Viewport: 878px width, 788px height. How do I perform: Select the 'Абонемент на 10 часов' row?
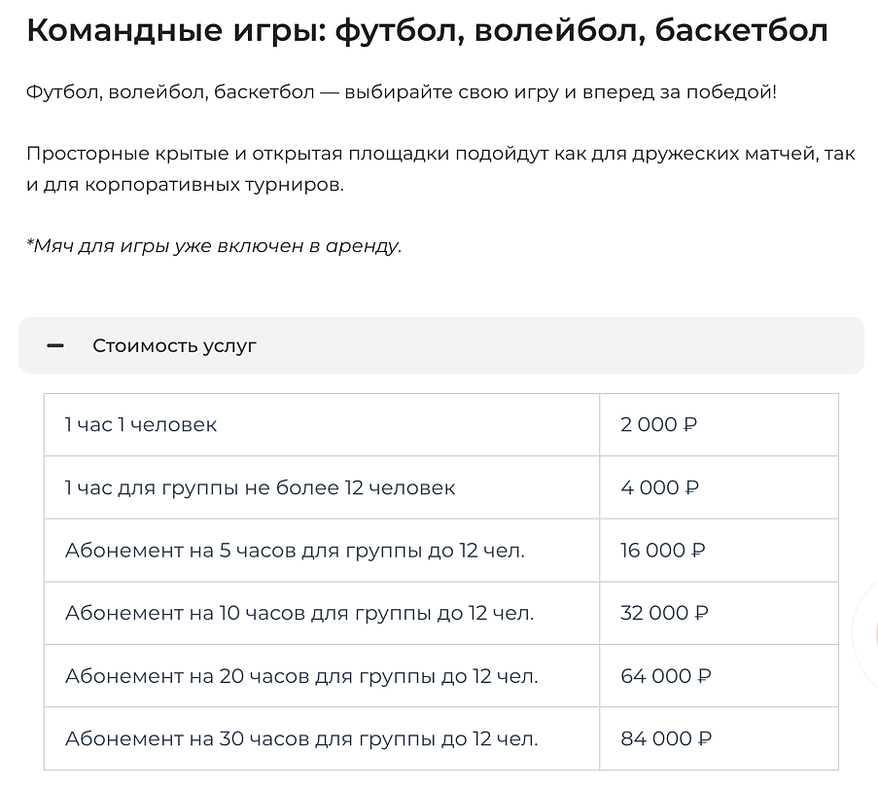(x=299, y=613)
